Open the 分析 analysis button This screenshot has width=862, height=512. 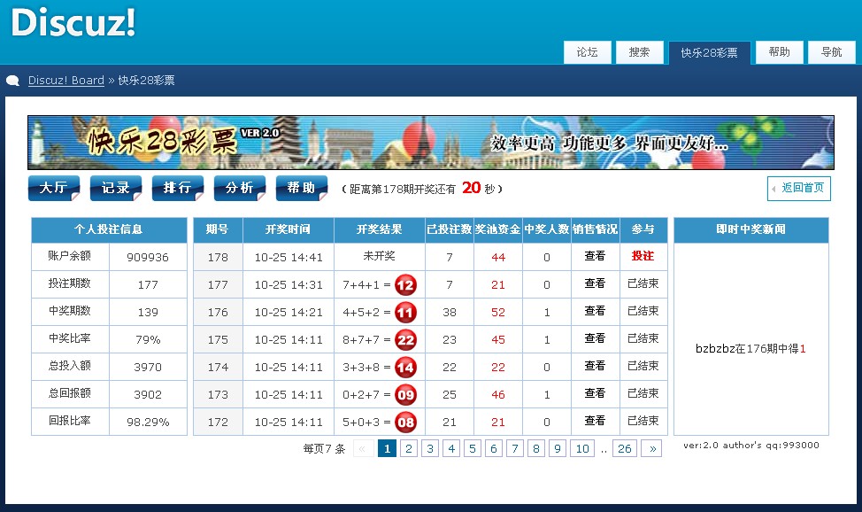click(240, 189)
